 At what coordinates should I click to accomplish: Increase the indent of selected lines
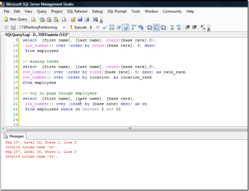[x=194, y=27]
